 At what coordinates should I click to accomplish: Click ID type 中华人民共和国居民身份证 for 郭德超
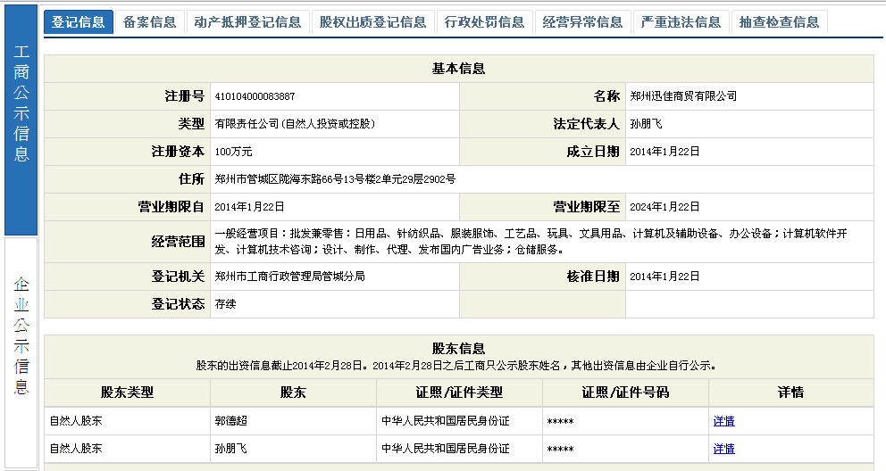pos(446,421)
